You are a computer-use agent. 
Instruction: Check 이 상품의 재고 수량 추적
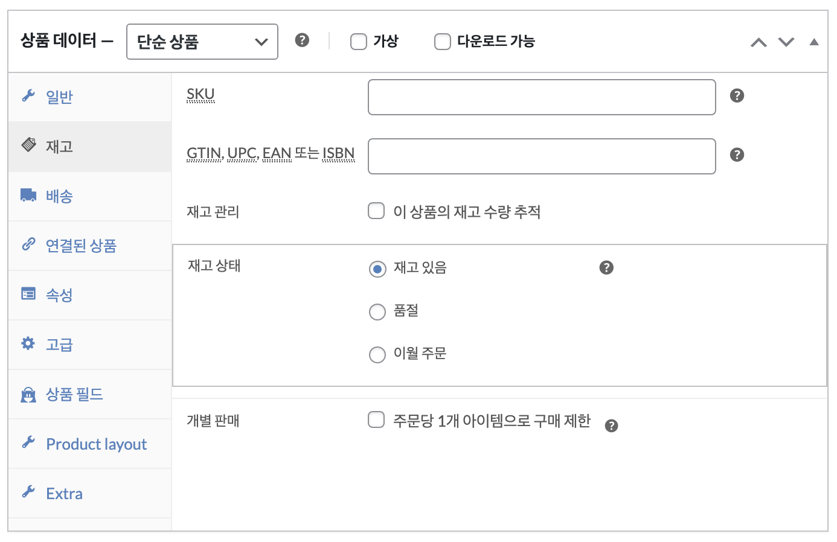(376, 211)
